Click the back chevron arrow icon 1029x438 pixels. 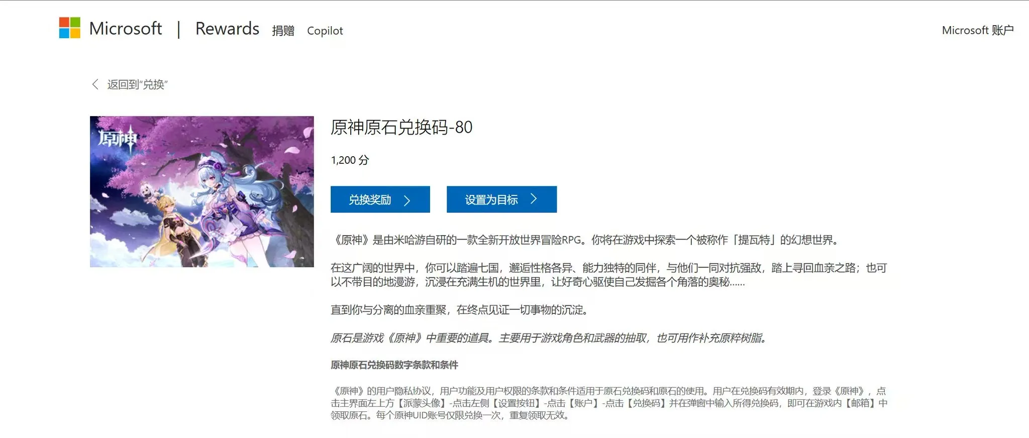coord(95,84)
